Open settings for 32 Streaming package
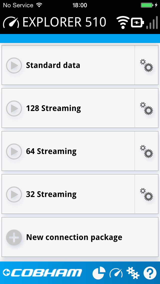This screenshot has height=284, width=160. coord(147,194)
